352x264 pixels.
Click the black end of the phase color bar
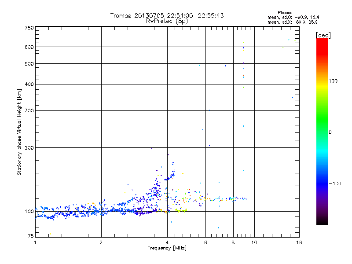pos(322,221)
